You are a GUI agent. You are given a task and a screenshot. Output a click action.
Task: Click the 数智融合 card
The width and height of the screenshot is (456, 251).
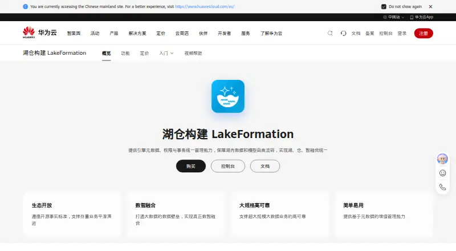176,214
